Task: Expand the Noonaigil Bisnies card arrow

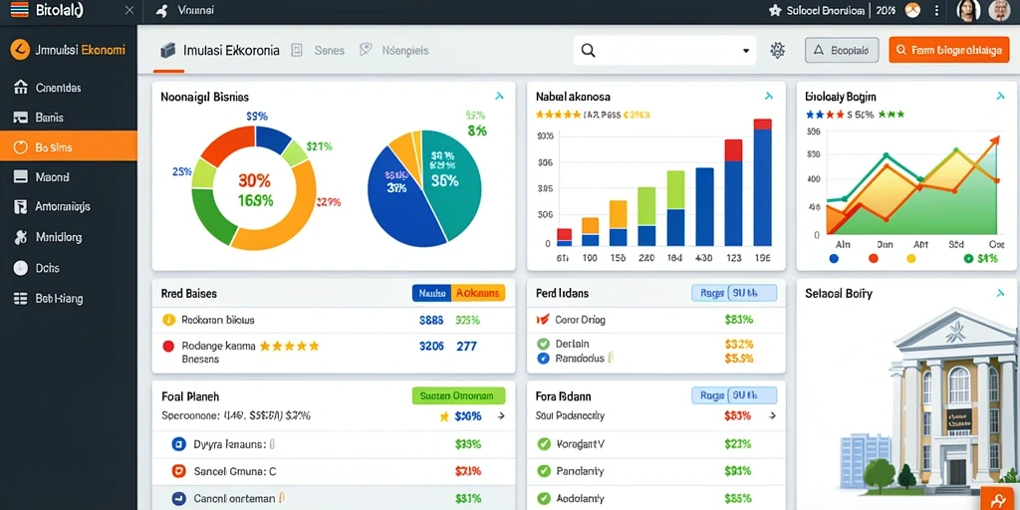Action: pos(499,97)
